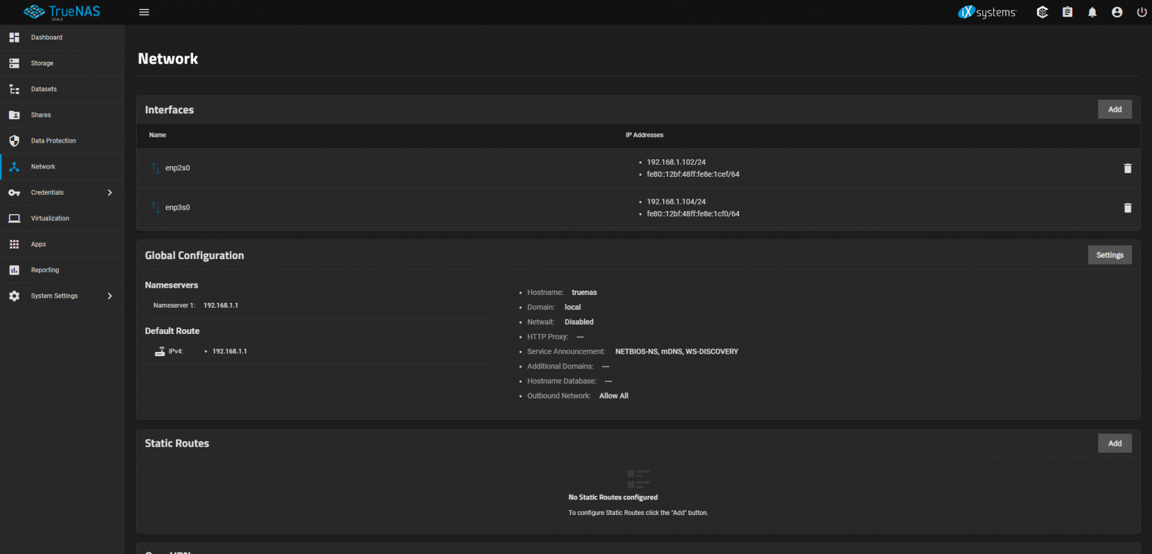The width and height of the screenshot is (1152, 554).
Task: Select Data Protection in sidebar
Action: (x=53, y=141)
